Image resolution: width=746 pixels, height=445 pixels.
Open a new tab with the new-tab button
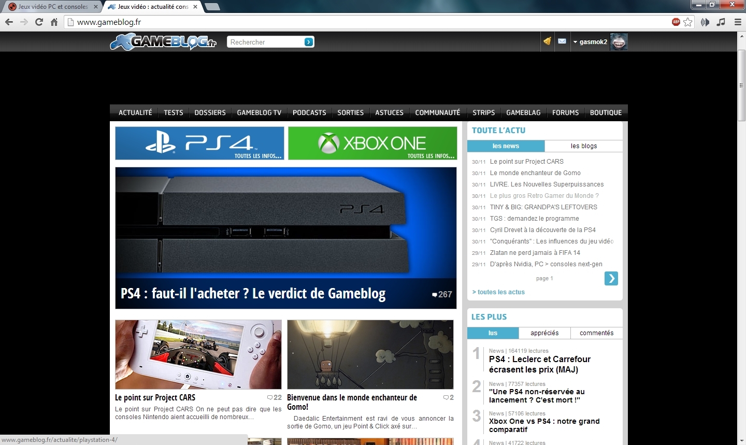pyautogui.click(x=212, y=7)
